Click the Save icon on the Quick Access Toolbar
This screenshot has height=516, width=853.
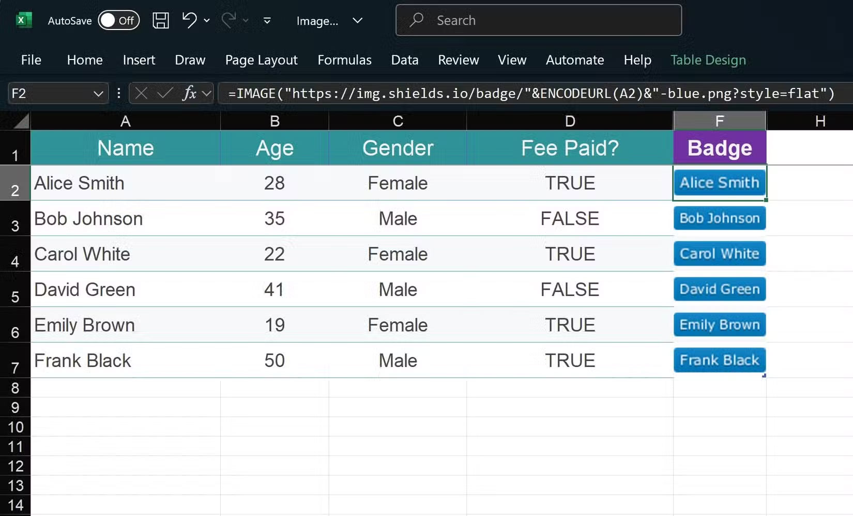(x=160, y=20)
